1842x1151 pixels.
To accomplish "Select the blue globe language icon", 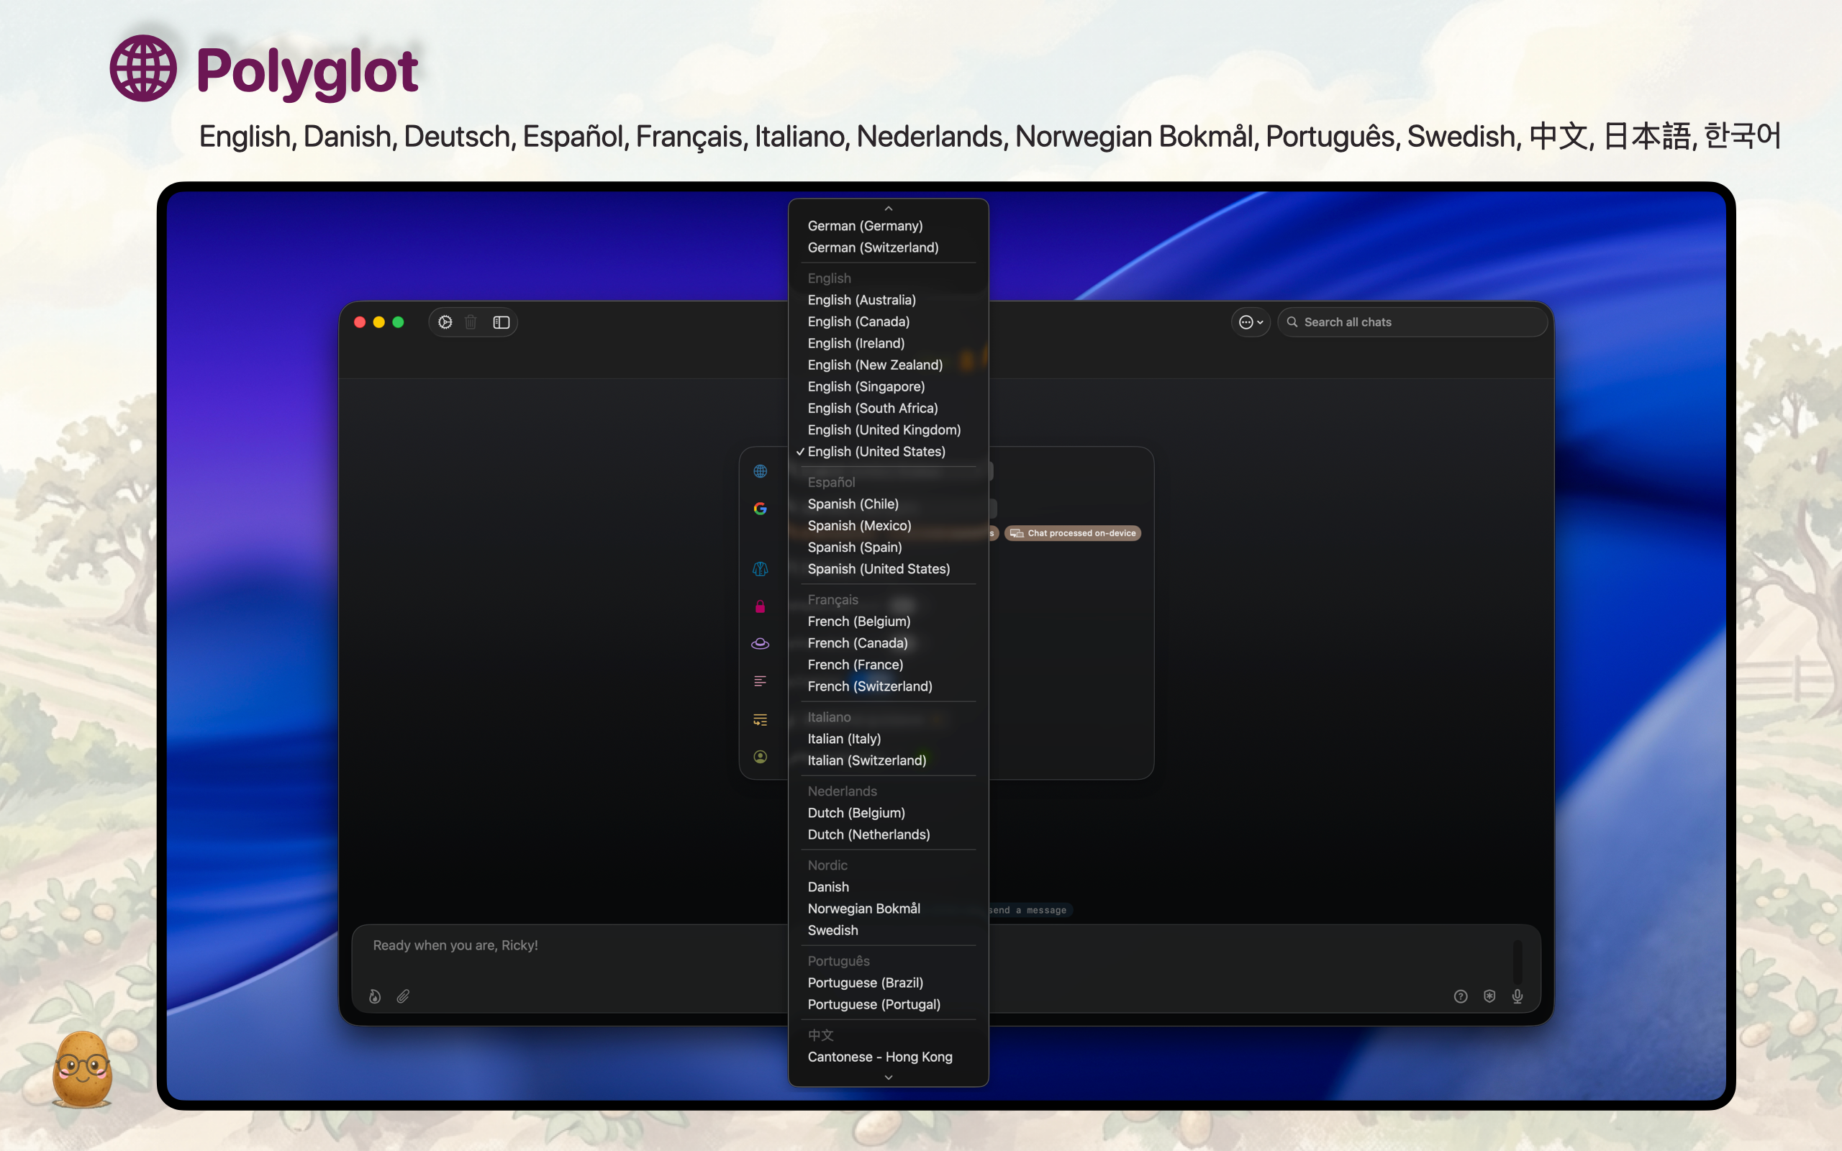I will click(760, 471).
